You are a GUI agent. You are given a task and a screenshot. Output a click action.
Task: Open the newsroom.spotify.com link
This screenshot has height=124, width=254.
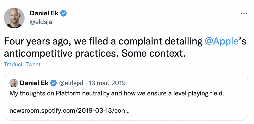70,111
